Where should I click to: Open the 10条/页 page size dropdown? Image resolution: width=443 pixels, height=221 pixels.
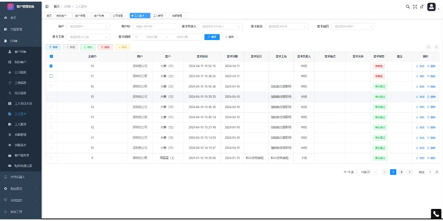(367, 172)
